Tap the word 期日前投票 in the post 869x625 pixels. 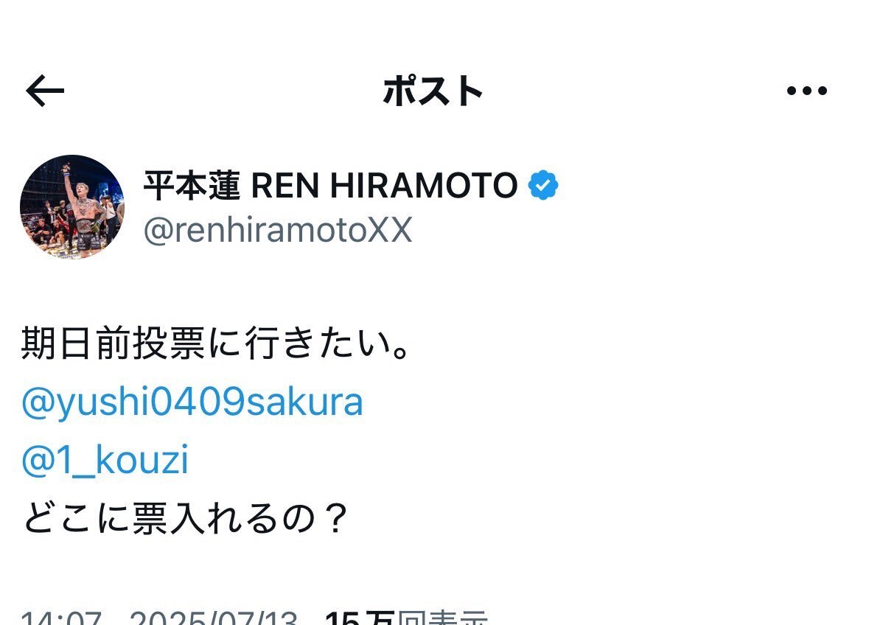(114, 343)
